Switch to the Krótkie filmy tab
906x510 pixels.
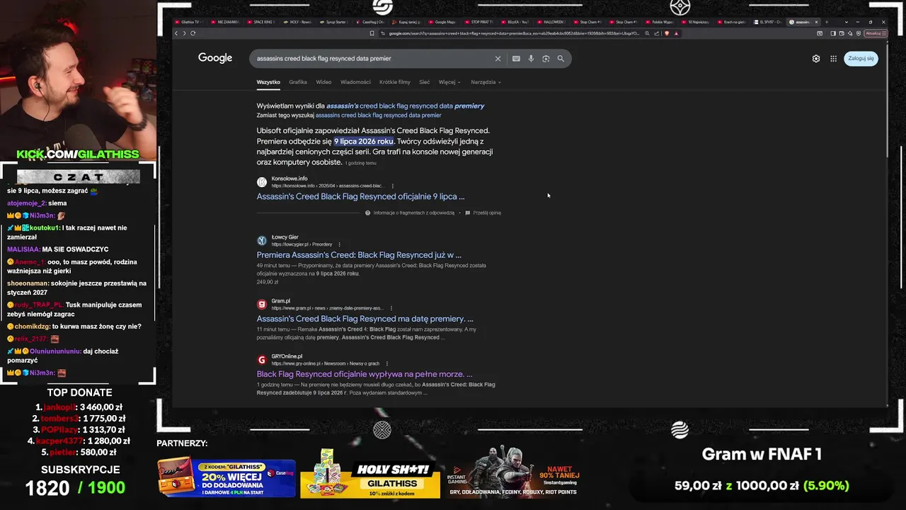pos(395,82)
